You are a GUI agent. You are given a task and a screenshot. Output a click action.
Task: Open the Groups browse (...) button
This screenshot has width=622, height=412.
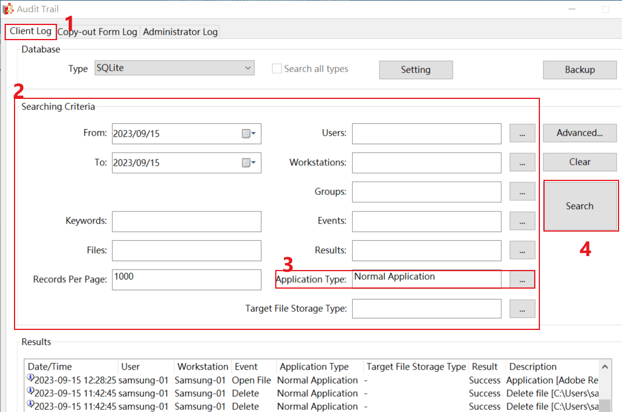(x=522, y=191)
